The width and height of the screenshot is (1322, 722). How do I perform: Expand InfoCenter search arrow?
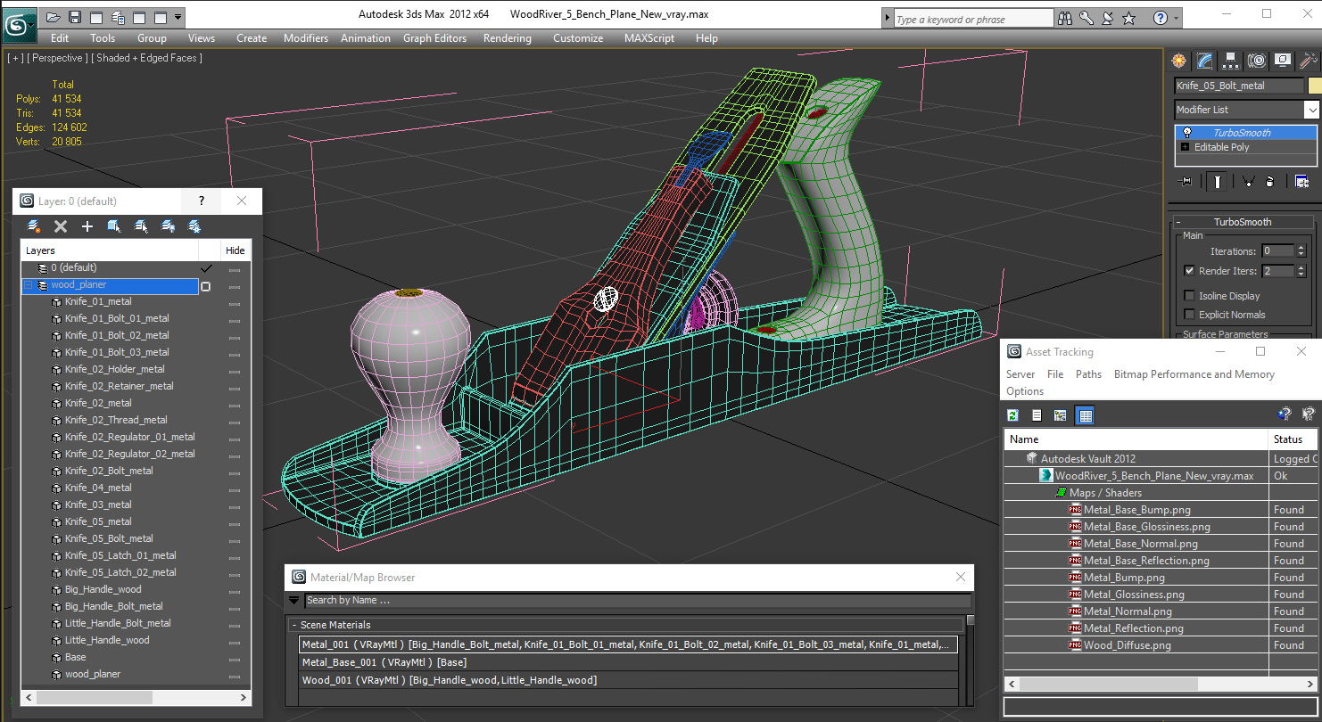click(x=888, y=18)
